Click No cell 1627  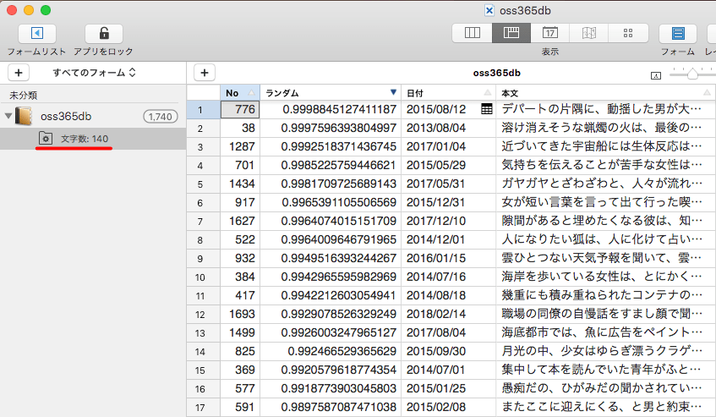coord(240,221)
